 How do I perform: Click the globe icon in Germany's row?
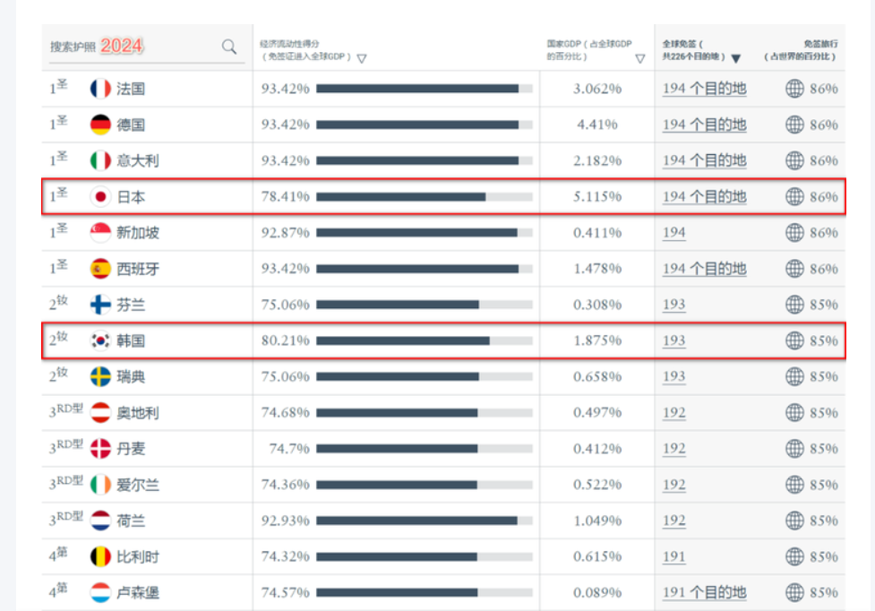[x=794, y=125]
